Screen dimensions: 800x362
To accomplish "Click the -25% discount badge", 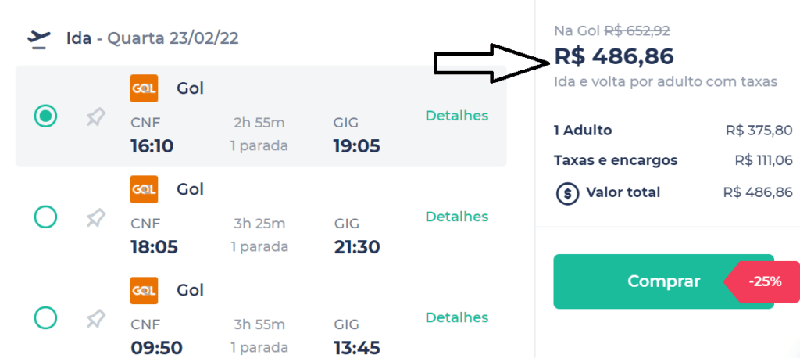I will [762, 281].
